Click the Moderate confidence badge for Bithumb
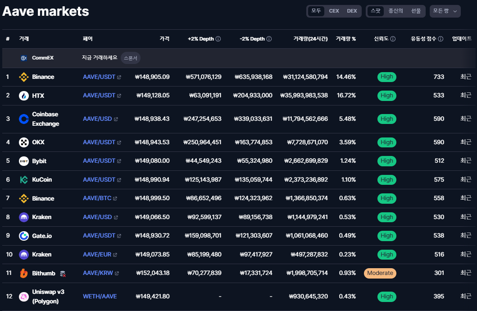 pos(380,273)
